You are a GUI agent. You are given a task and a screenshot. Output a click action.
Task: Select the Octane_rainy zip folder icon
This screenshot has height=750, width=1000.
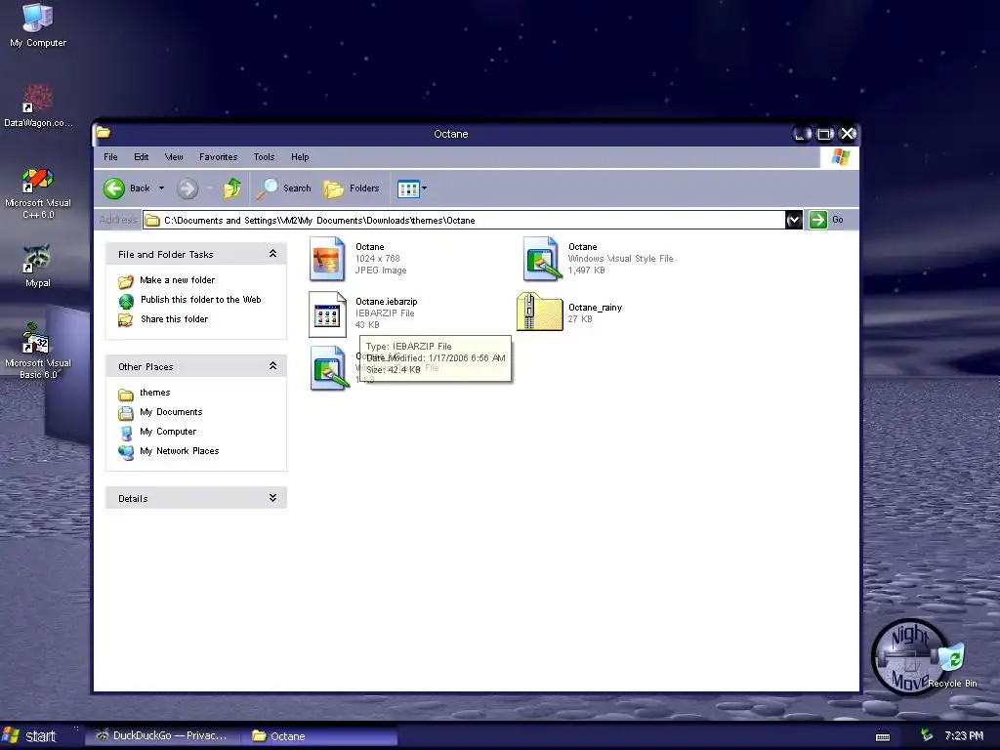539,312
